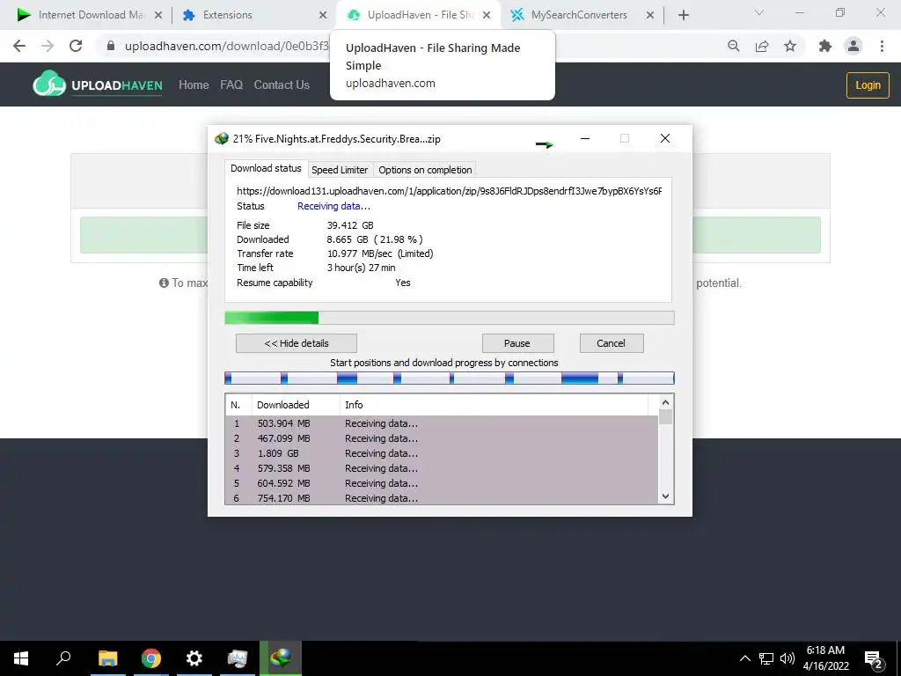
Task: Pause the download
Action: (x=517, y=343)
